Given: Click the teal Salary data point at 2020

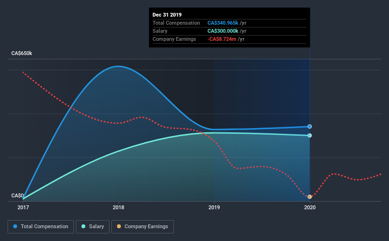Looking at the screenshot, I should pyautogui.click(x=309, y=135).
